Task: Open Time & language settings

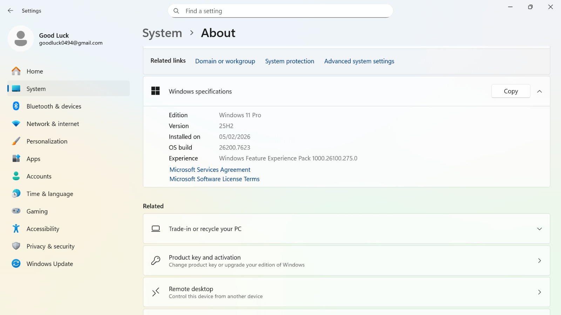Action: point(68,194)
